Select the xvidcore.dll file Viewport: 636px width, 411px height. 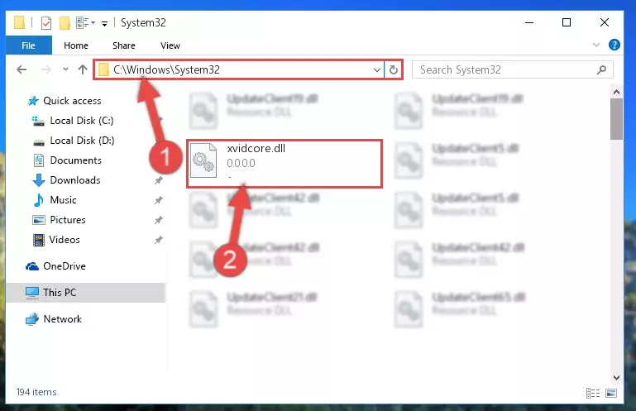tap(285, 164)
